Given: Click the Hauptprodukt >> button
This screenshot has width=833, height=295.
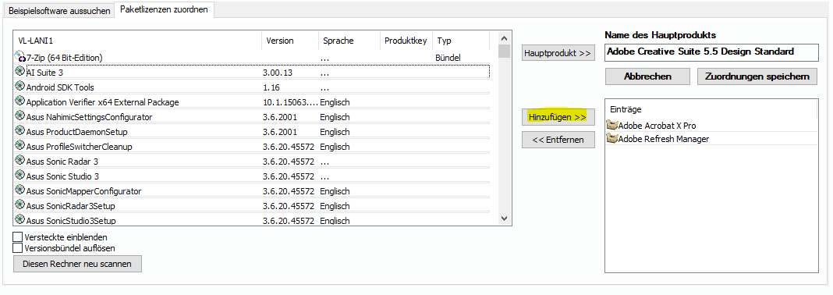Looking at the screenshot, I should 558,53.
